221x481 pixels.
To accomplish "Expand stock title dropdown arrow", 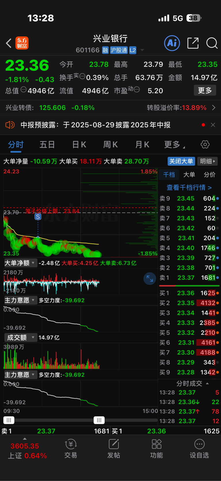I will [142, 50].
